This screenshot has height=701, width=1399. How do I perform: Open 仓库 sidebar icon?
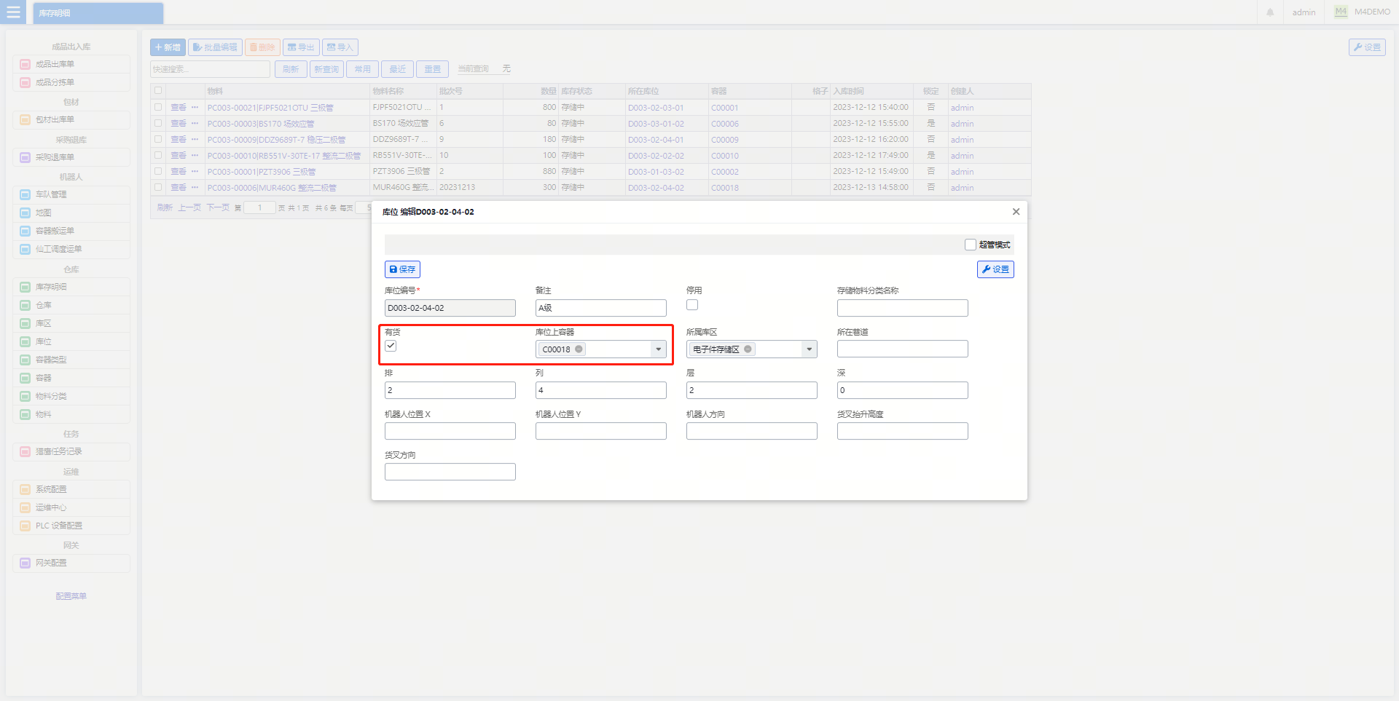point(26,306)
